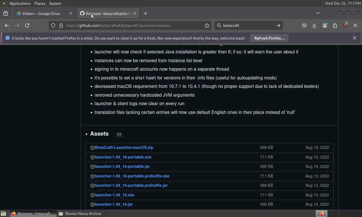Image resolution: width=362 pixels, height=217 pixels.
Task: Dismiss the Firefox refresh notification bar
Action: pyautogui.click(x=355, y=38)
